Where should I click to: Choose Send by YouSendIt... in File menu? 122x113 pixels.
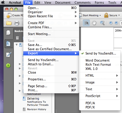tap(51, 60)
